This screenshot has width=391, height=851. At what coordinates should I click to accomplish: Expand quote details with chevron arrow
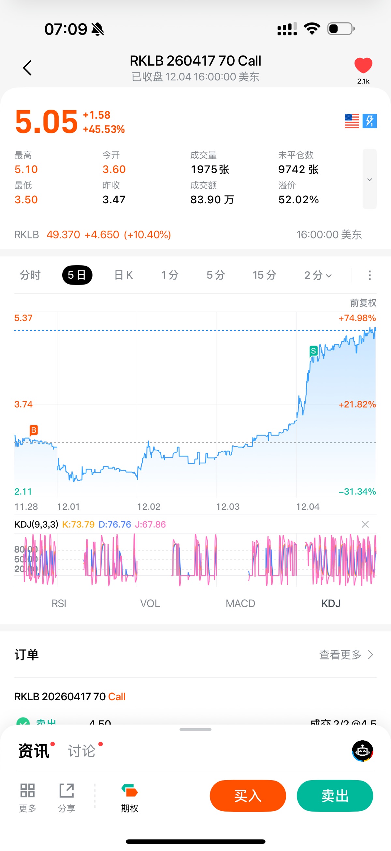click(369, 179)
